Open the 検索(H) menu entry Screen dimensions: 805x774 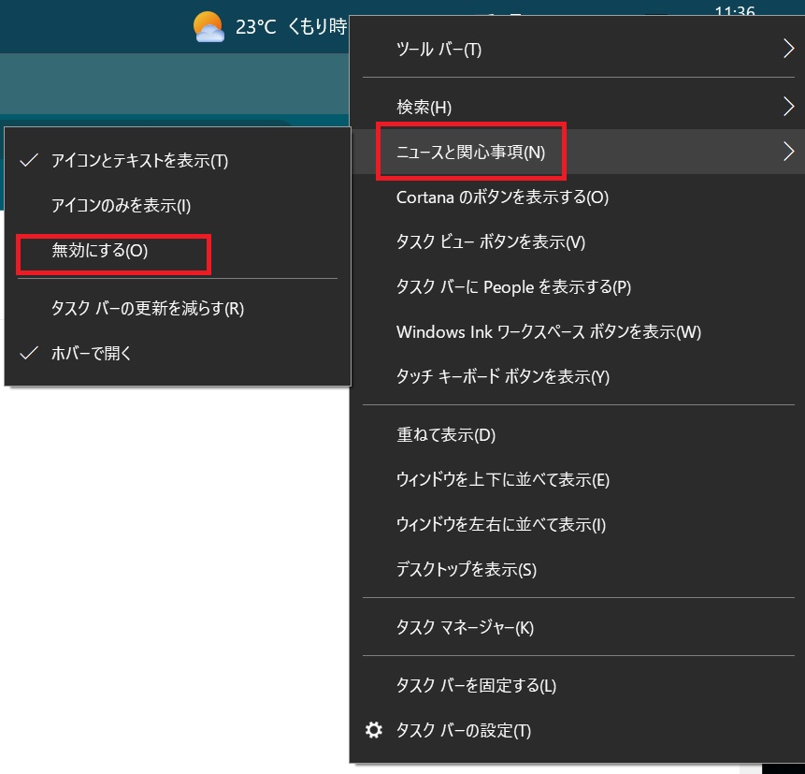[x=578, y=107]
